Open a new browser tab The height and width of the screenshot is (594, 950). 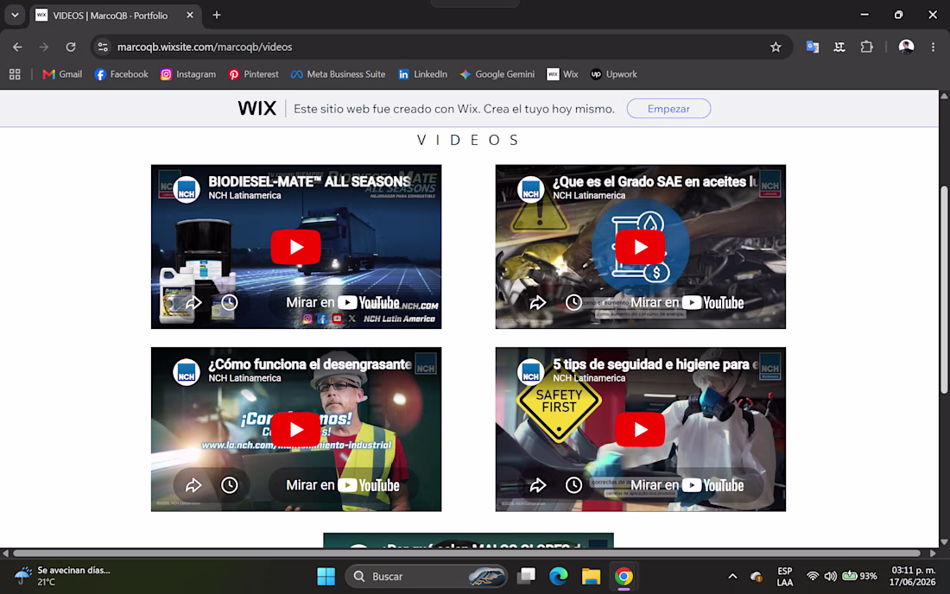click(x=216, y=16)
